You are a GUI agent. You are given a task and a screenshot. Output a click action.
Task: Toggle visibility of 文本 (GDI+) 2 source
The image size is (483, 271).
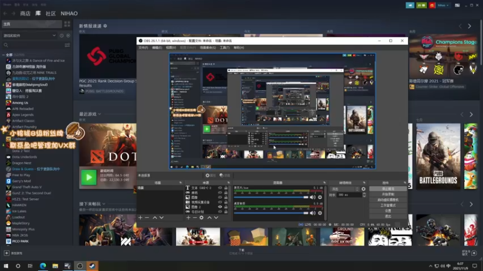(220, 188)
